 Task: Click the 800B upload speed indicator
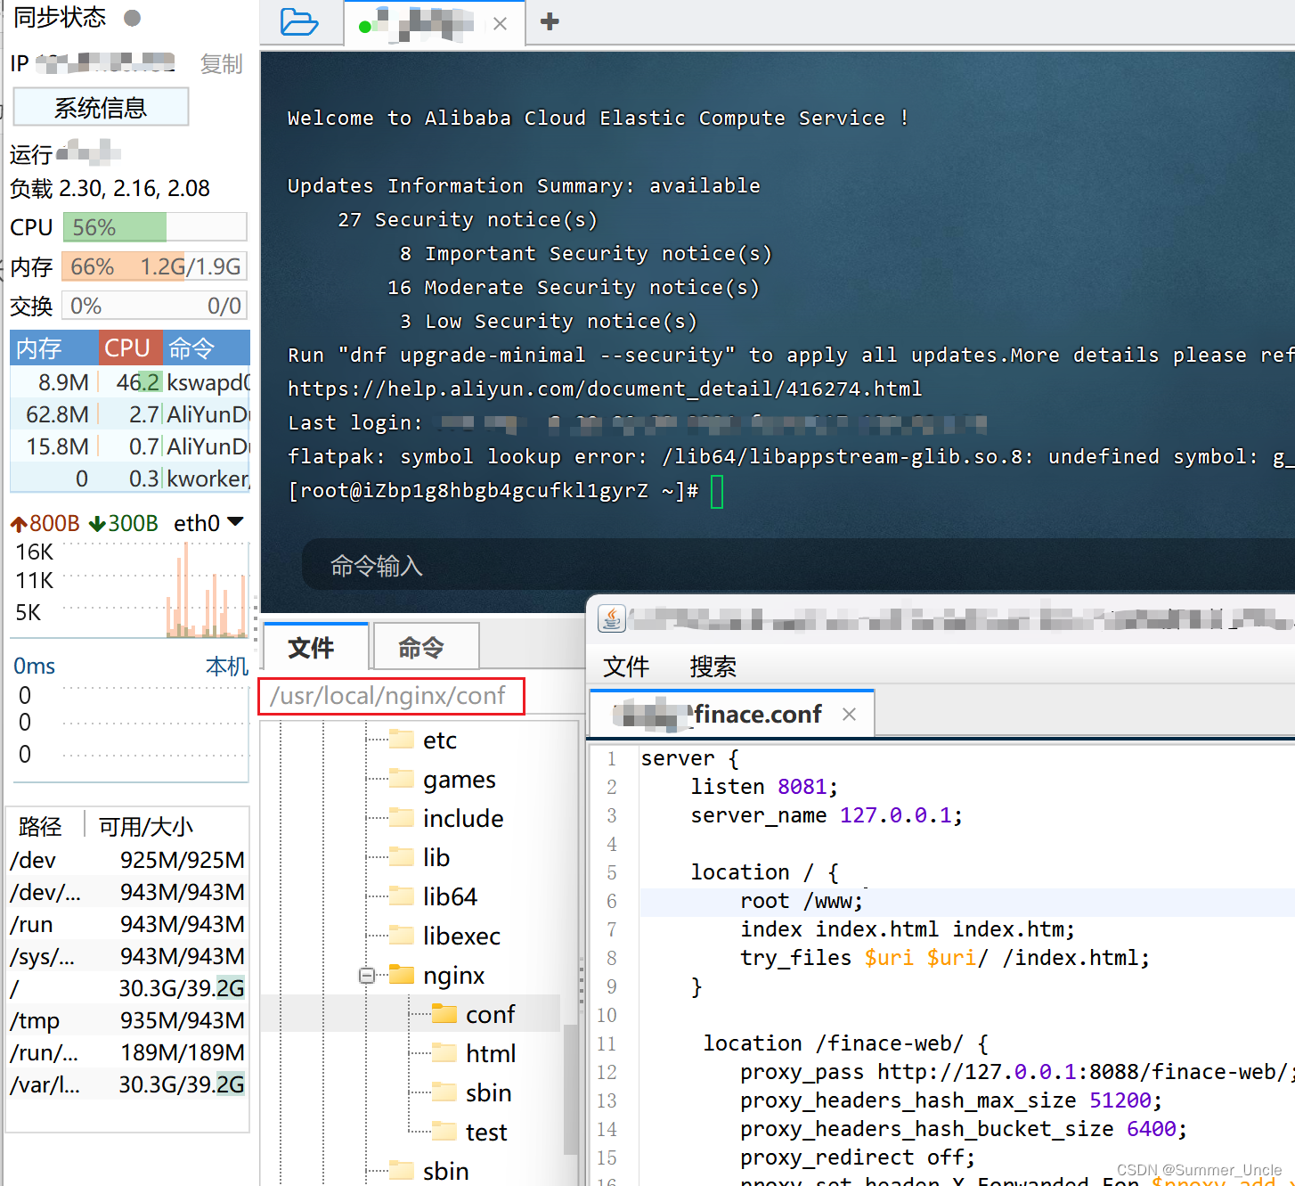(45, 523)
